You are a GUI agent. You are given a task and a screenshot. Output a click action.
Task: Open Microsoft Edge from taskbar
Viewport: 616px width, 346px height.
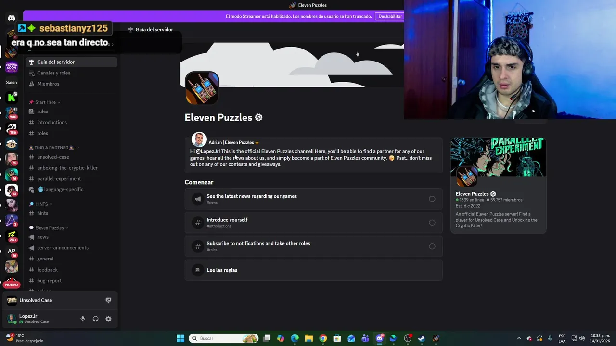[295, 338]
